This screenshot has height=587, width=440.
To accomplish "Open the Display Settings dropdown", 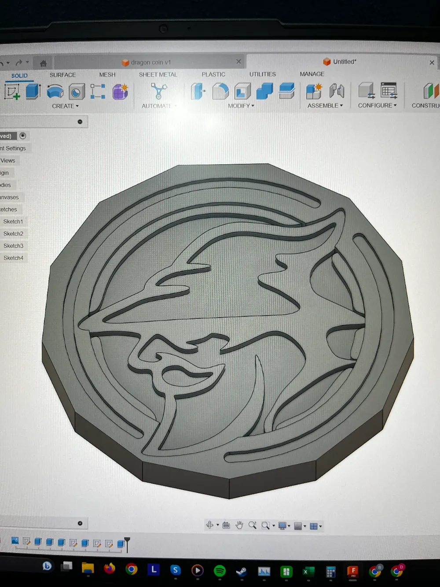I will pos(282,525).
